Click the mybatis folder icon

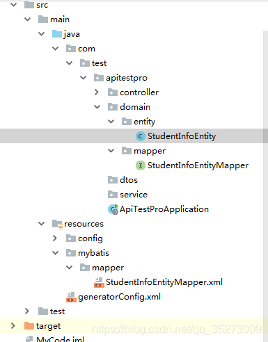[x=71, y=253]
